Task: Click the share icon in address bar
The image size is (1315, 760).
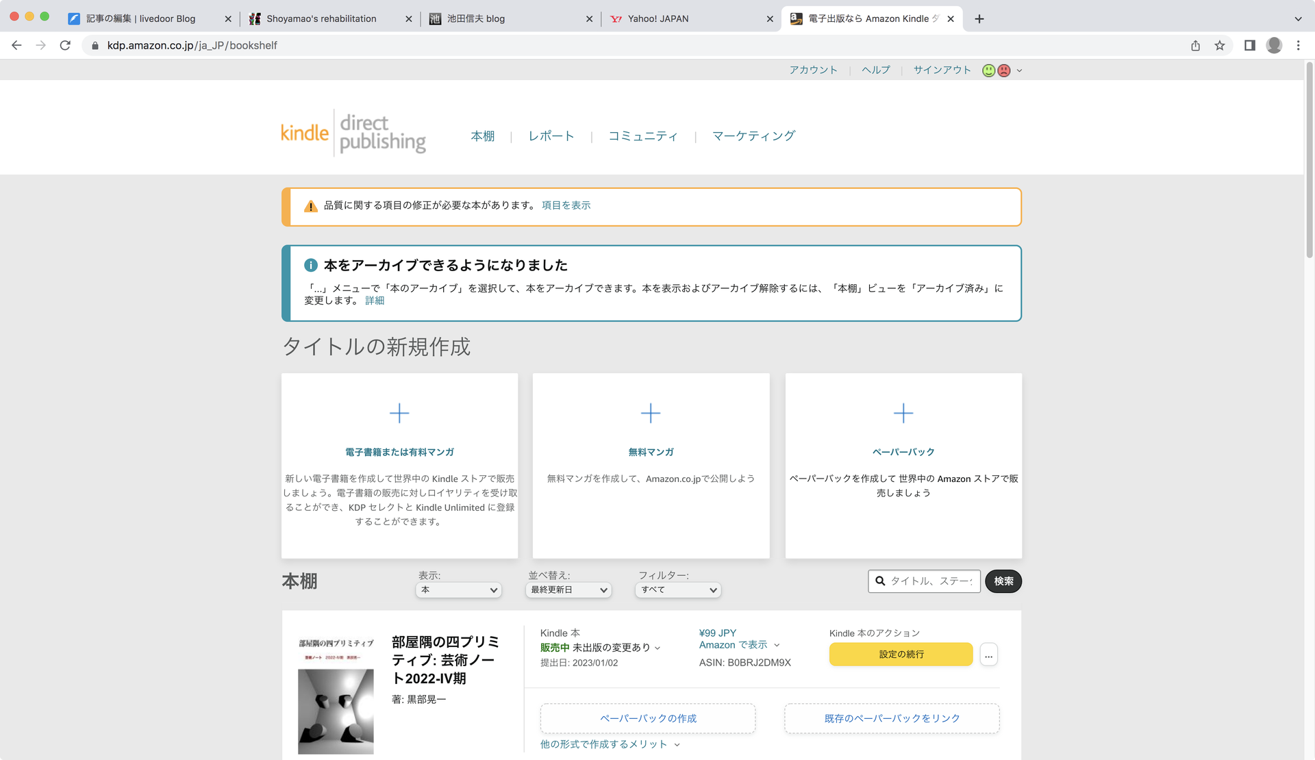Action: tap(1195, 45)
